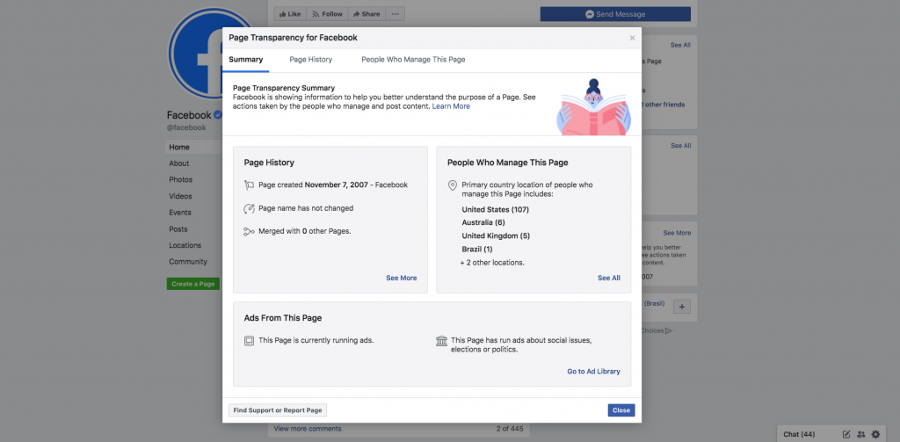The image size is (900, 442).
Task: Click the Messenger icon in Send Message button
Action: tap(590, 14)
